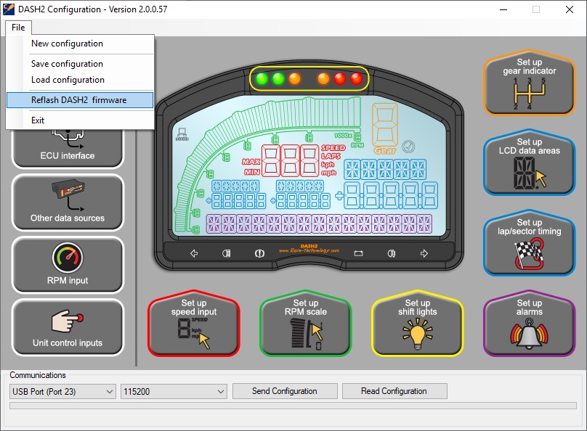The image size is (587, 431).
Task: Open RPM input gauge icon
Action: pyautogui.click(x=68, y=265)
